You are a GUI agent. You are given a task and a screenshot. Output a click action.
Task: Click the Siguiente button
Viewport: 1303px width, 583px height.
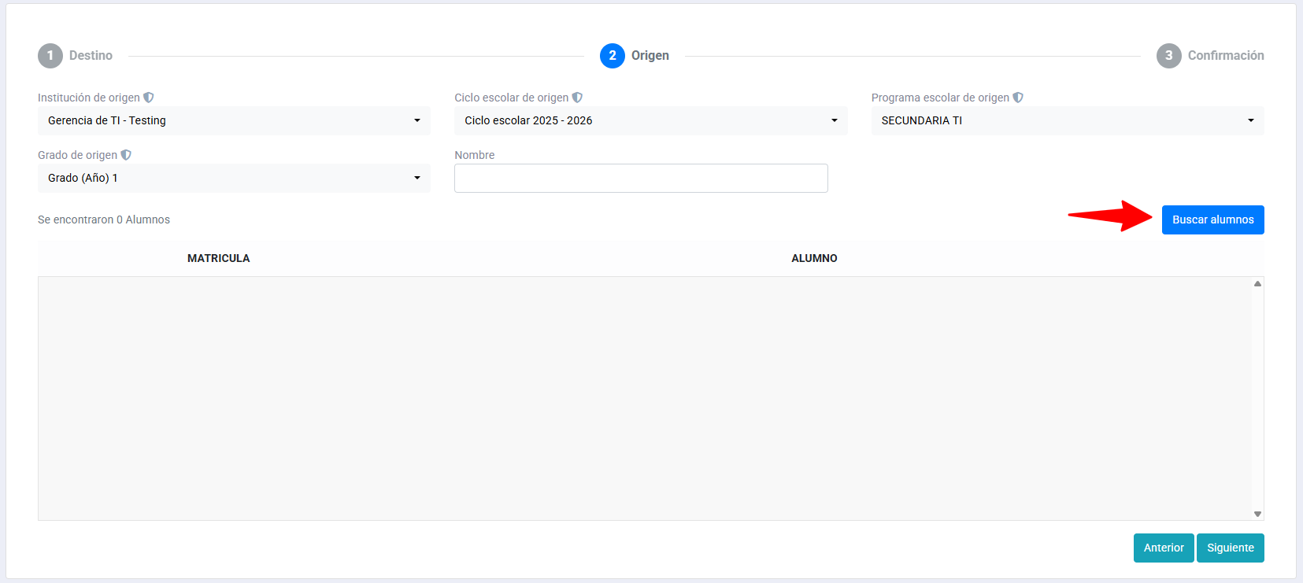tap(1230, 548)
